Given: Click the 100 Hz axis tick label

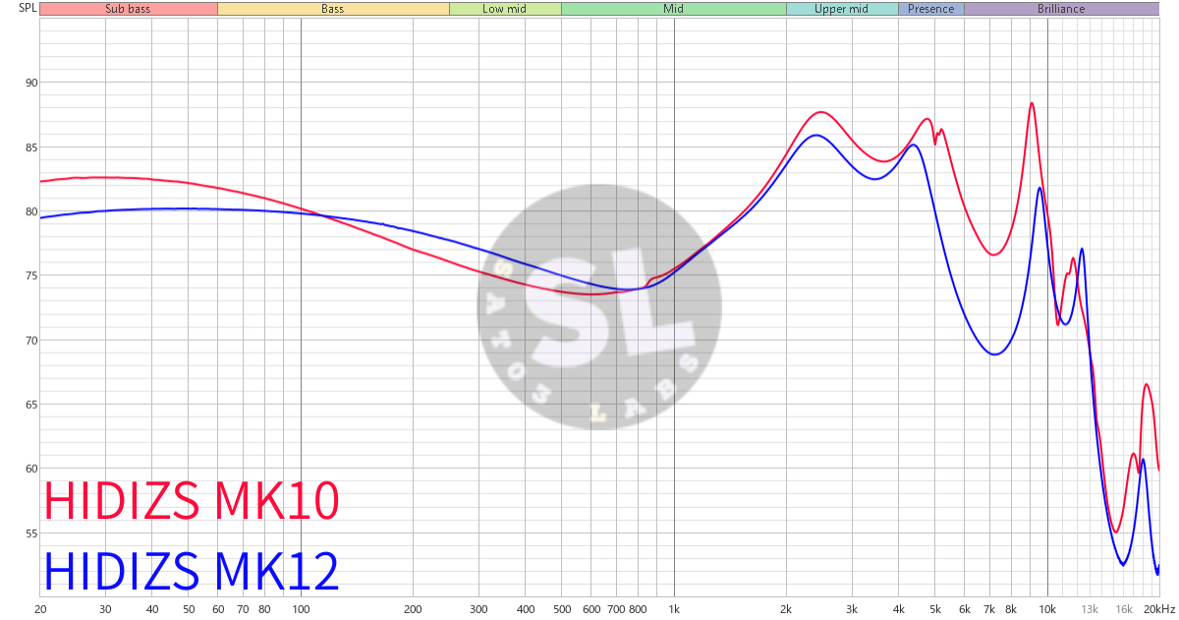Looking at the screenshot, I should pos(301,609).
